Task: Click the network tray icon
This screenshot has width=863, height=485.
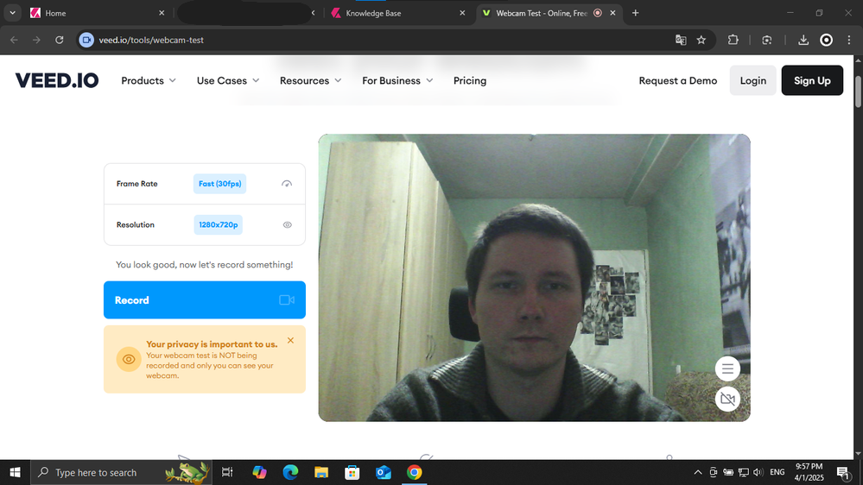Action: 744,472
